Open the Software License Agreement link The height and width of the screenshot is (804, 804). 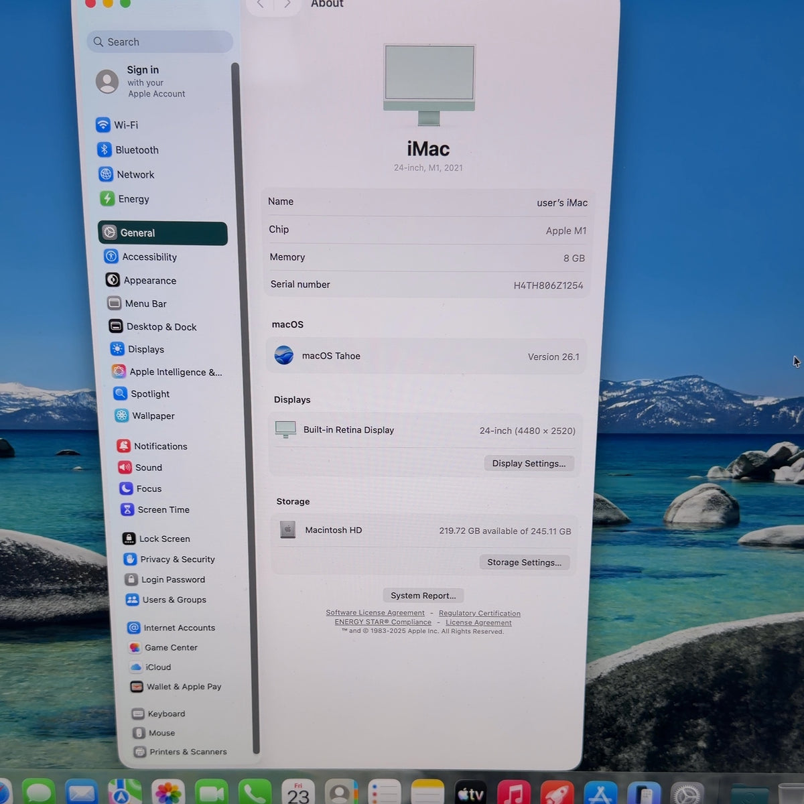point(375,613)
